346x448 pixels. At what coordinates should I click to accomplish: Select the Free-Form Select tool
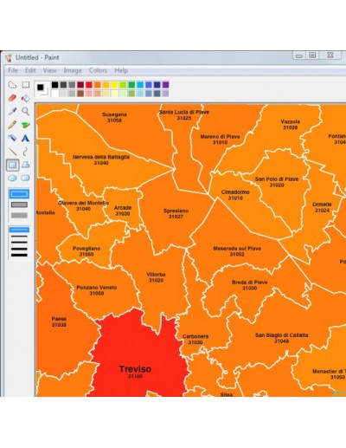point(12,85)
